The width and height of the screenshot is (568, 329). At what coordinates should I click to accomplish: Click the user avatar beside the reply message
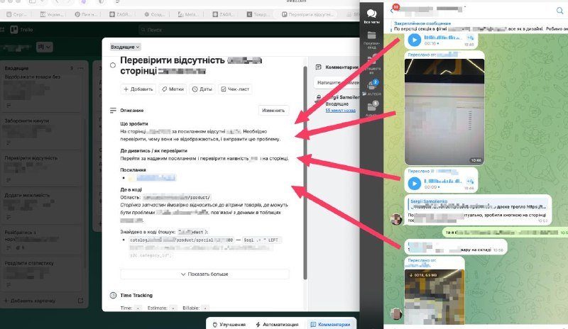coord(396,218)
